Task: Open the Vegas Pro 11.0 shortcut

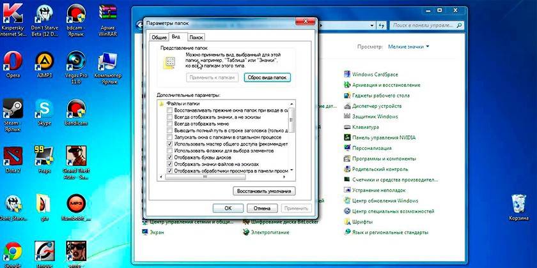Action: (x=76, y=63)
